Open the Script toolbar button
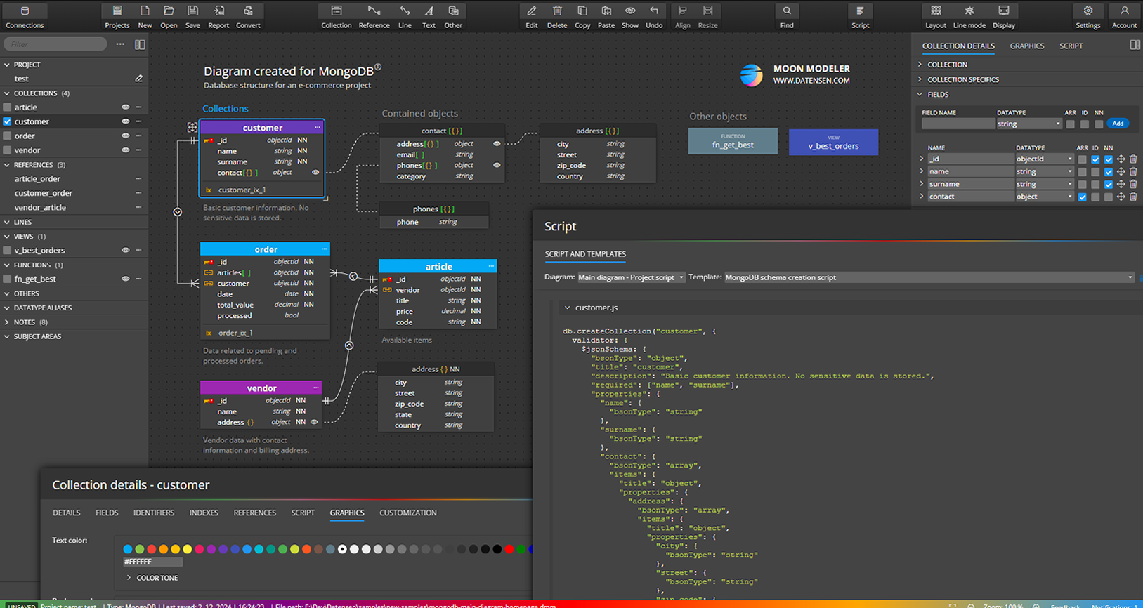The image size is (1143, 608). (x=860, y=16)
